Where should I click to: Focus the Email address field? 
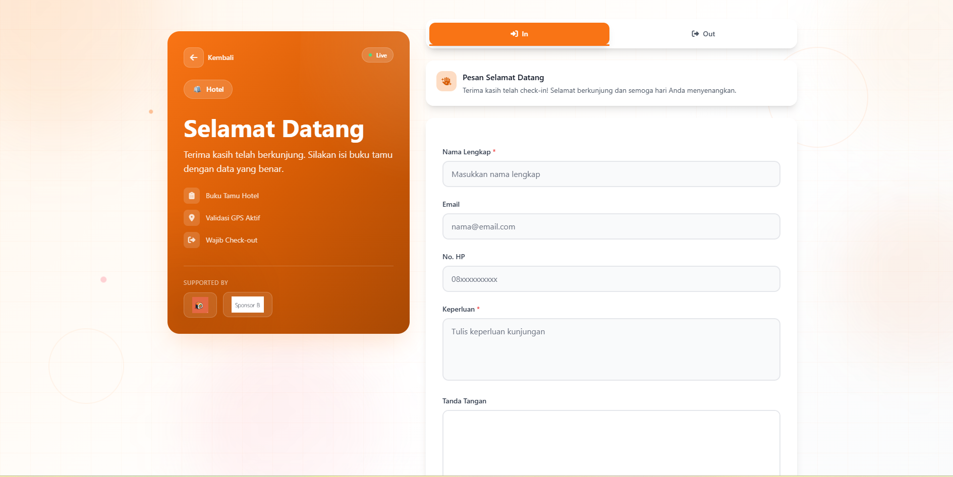[611, 226]
